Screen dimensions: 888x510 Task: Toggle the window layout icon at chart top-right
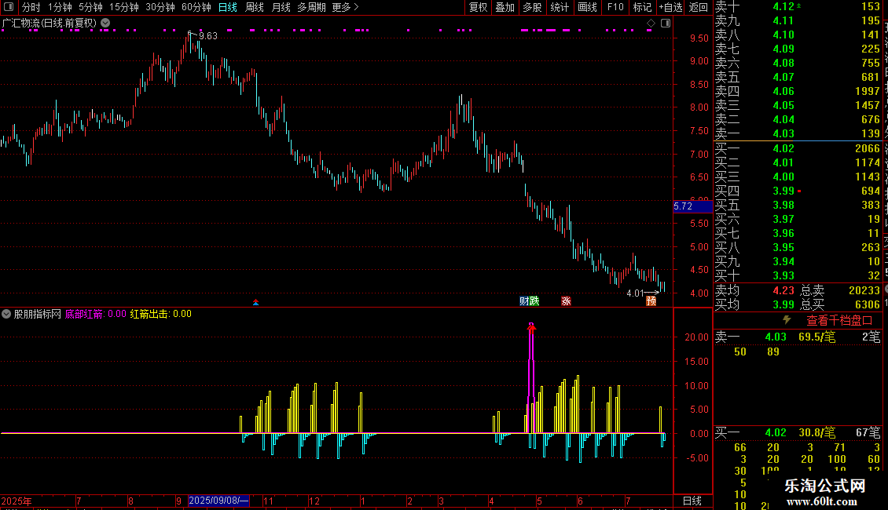[666, 24]
